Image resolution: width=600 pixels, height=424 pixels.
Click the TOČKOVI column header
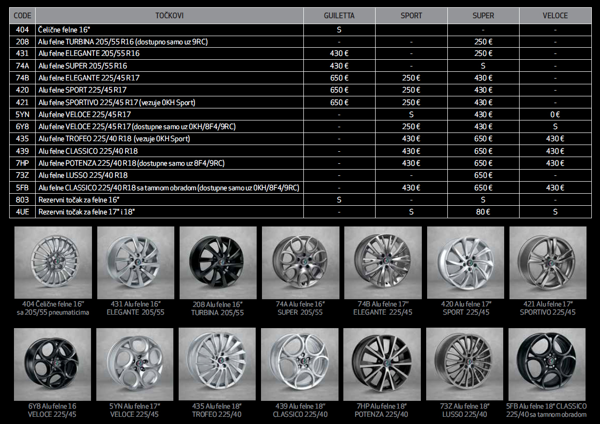click(170, 15)
